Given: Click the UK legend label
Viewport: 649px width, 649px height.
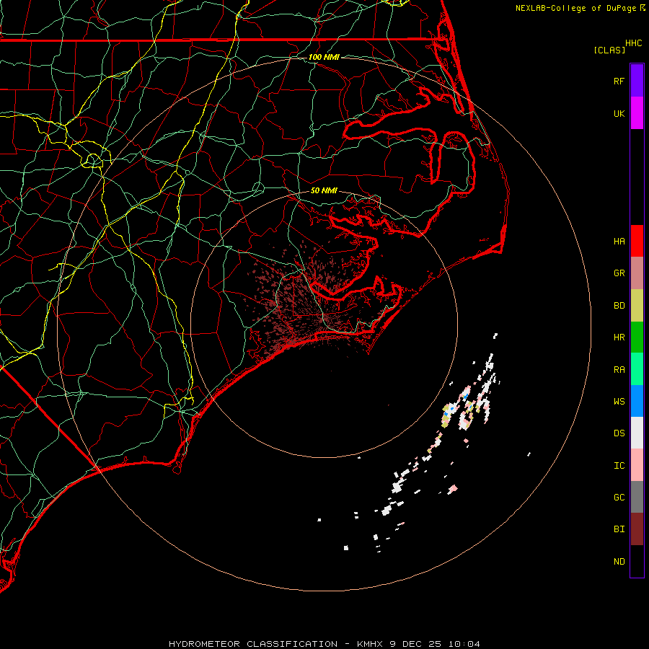Looking at the screenshot, I should 619,113.
